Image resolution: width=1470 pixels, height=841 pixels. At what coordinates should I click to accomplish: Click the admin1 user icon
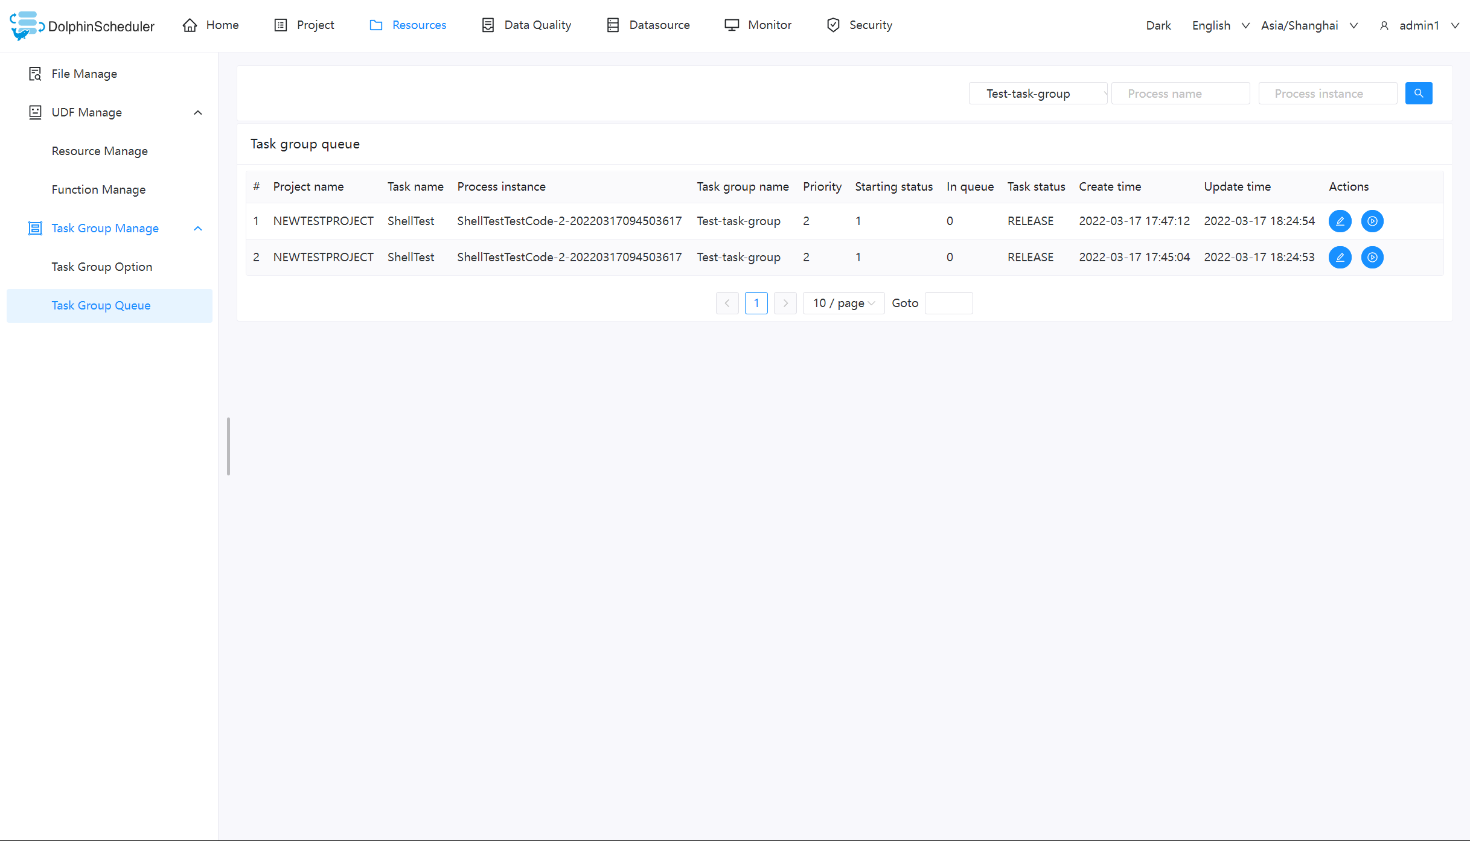tap(1384, 26)
